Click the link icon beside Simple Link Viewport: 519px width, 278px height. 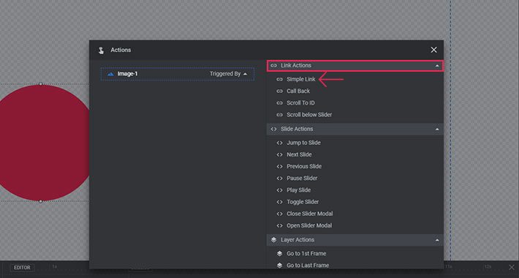point(280,79)
